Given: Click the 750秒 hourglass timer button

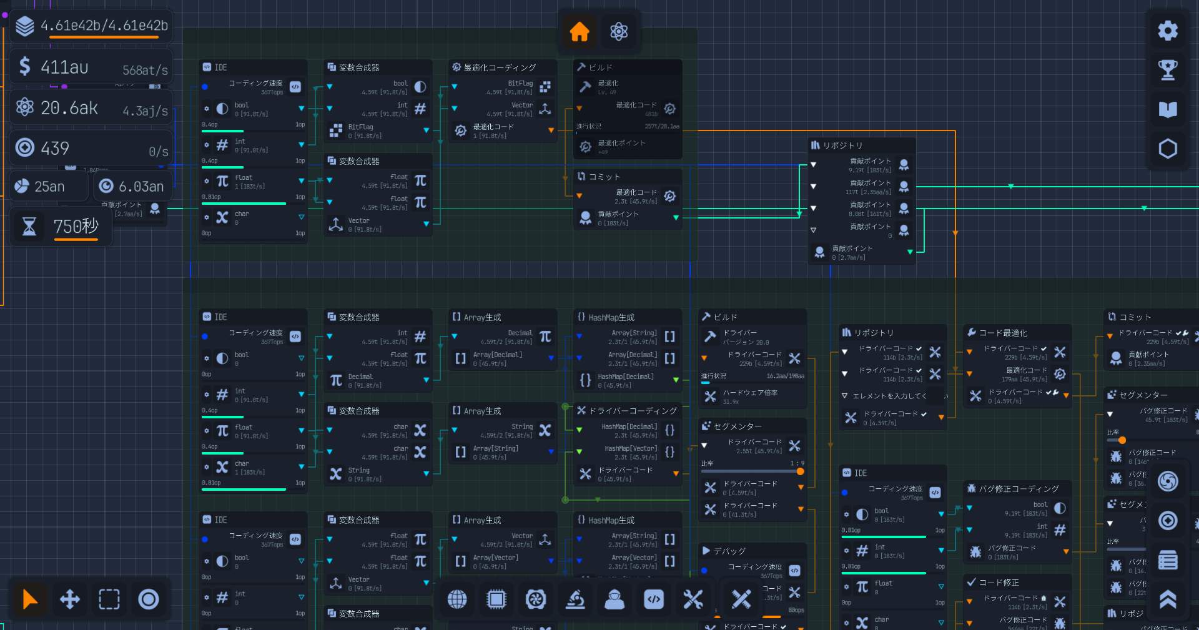Looking at the screenshot, I should tap(61, 227).
